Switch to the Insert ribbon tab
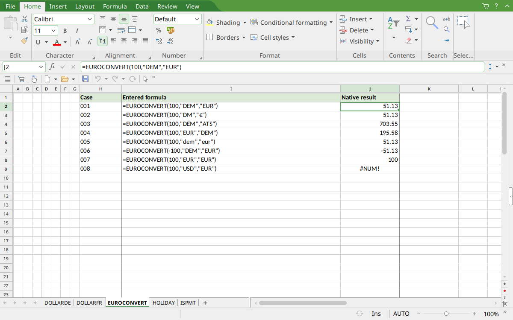 pyautogui.click(x=58, y=6)
